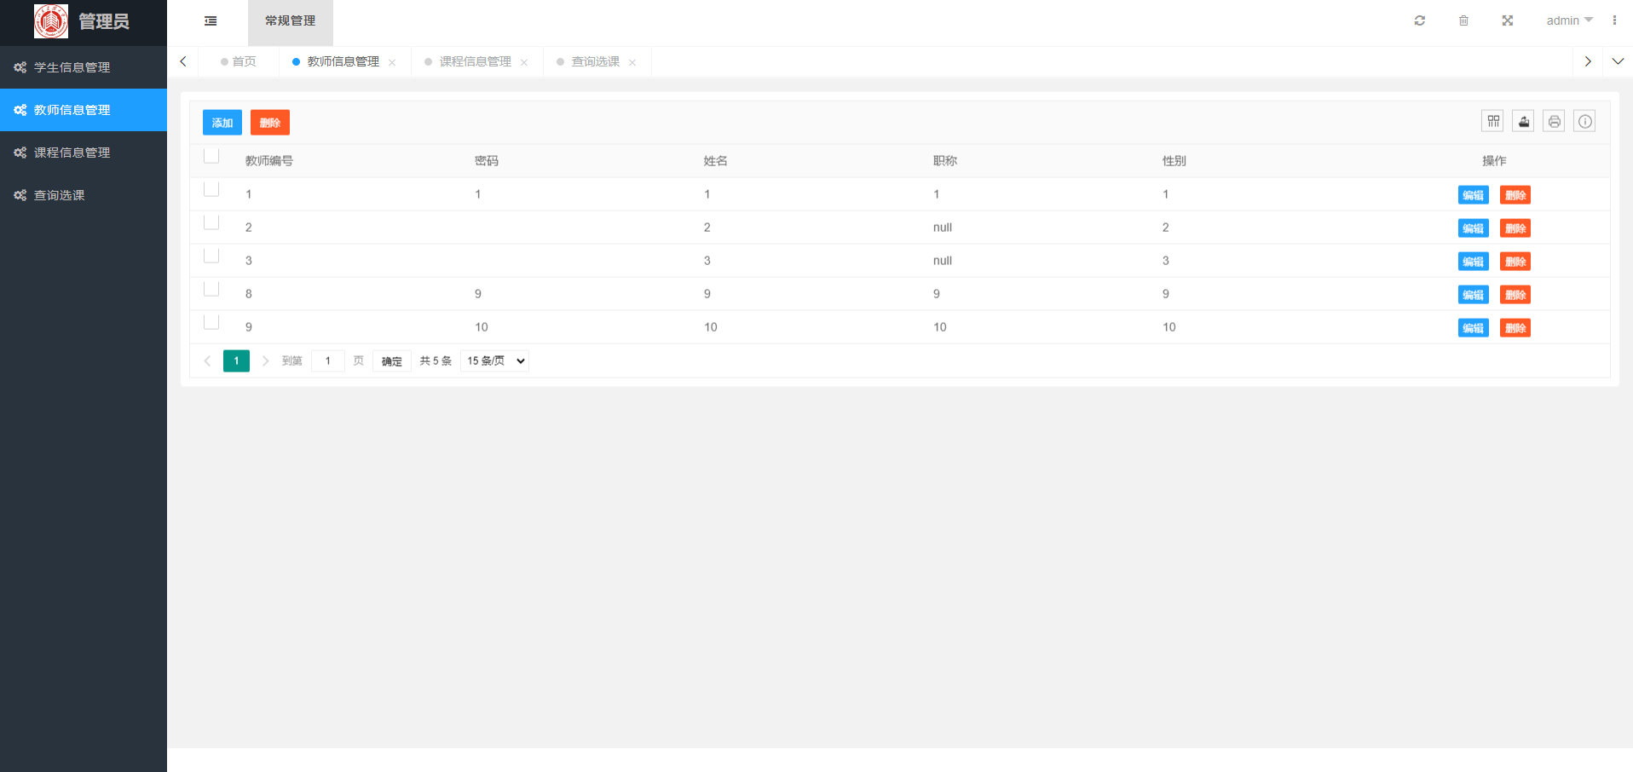The image size is (1633, 772).
Task: Select the 常规管理 top menu item
Action: [x=291, y=21]
